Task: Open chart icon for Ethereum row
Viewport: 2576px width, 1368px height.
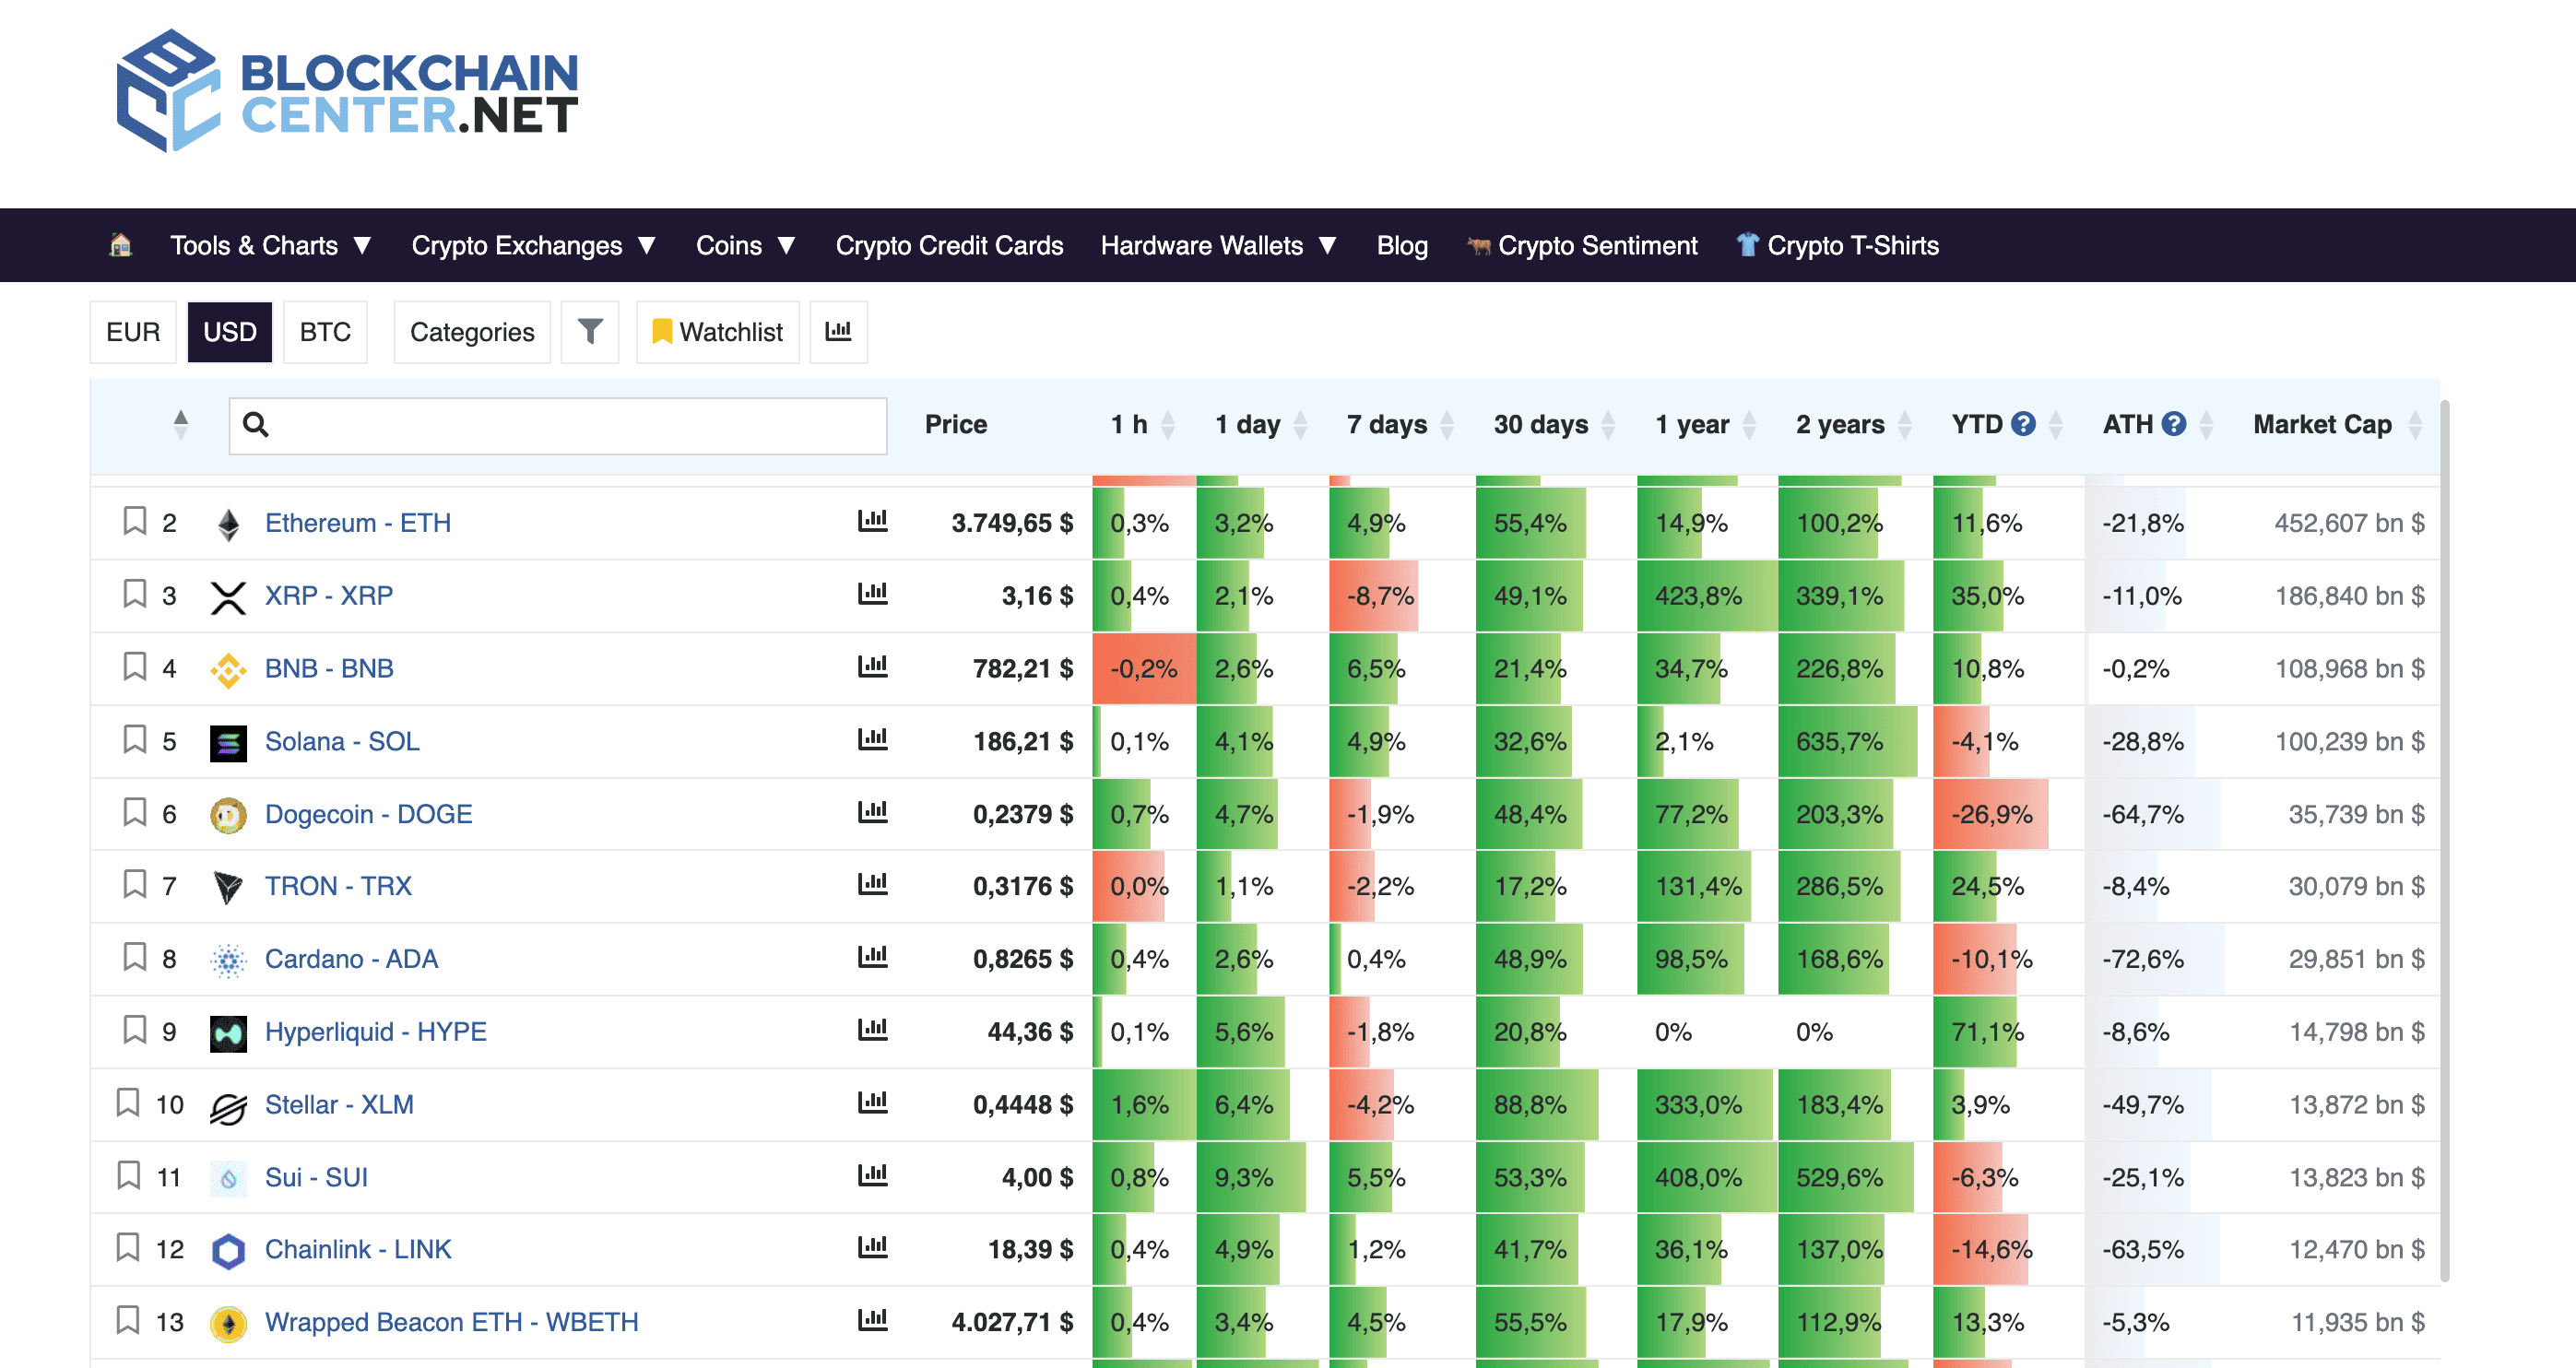Action: pos(873,521)
